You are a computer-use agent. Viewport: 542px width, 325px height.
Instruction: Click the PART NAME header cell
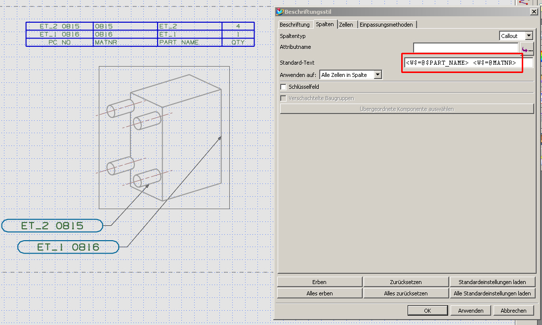[189, 42]
